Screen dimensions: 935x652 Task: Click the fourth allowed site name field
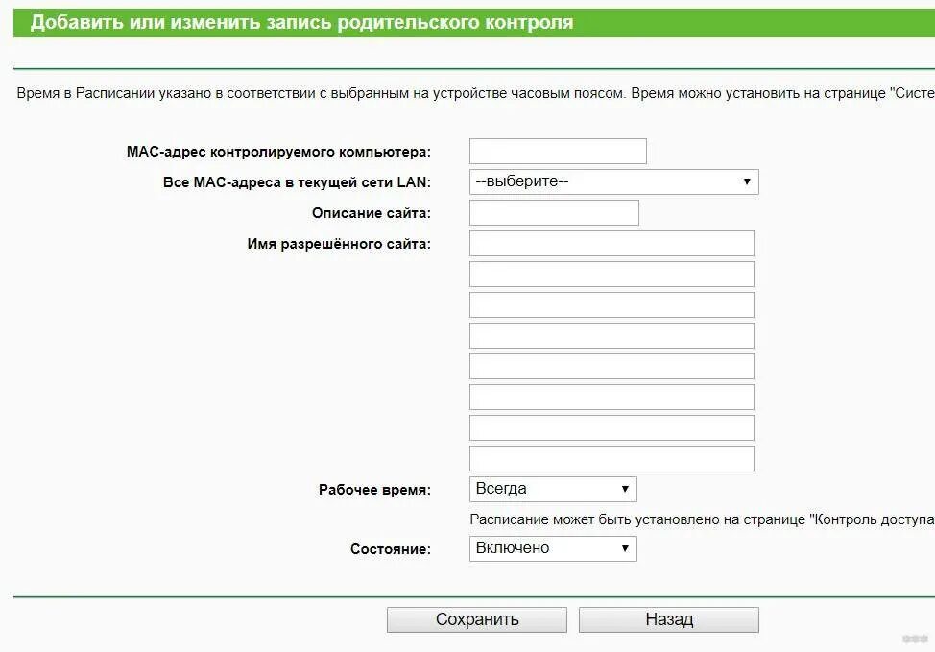coord(611,336)
